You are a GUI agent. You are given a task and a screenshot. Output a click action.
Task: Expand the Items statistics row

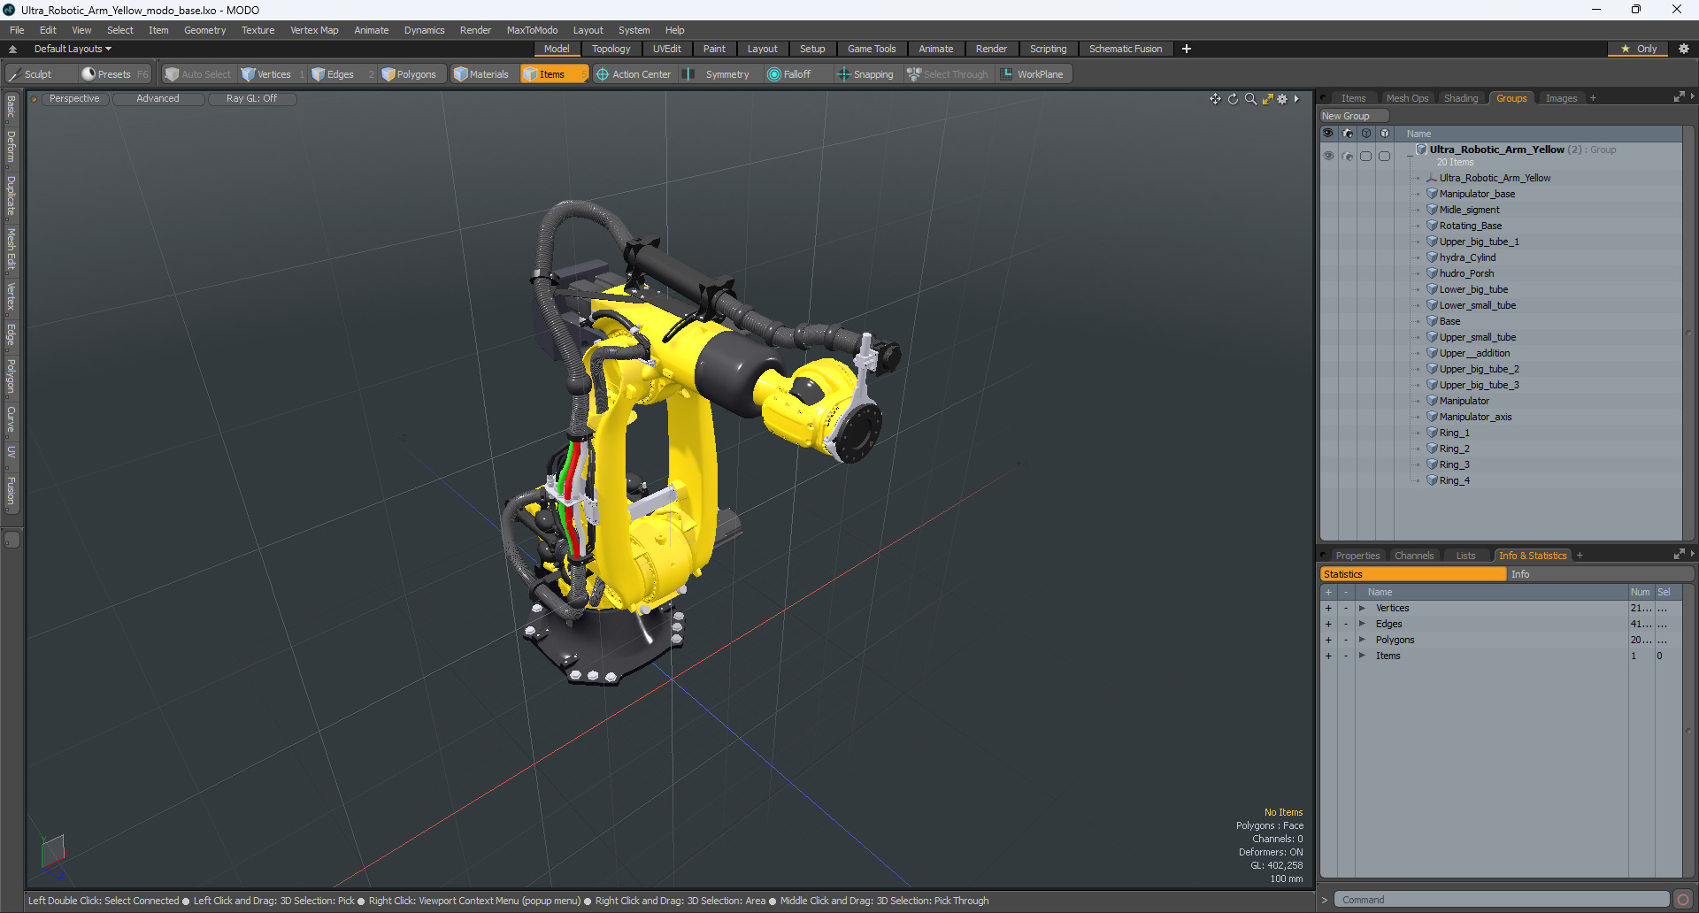pos(1362,656)
